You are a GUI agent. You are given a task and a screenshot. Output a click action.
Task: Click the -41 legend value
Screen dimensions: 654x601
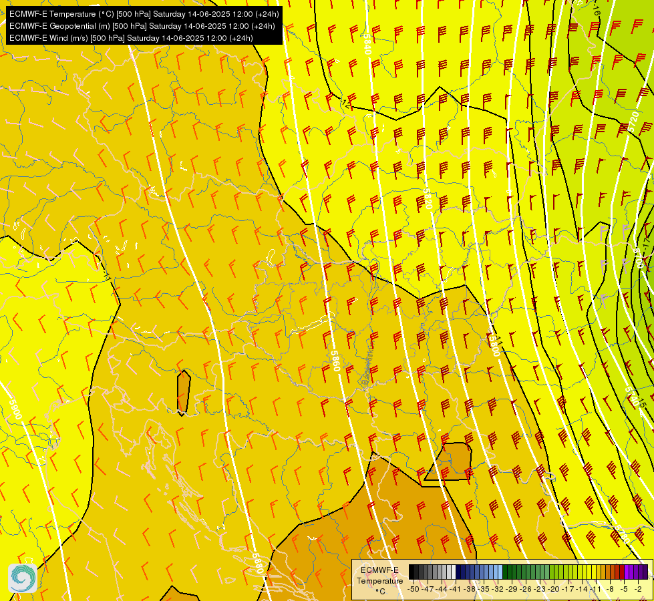click(455, 589)
